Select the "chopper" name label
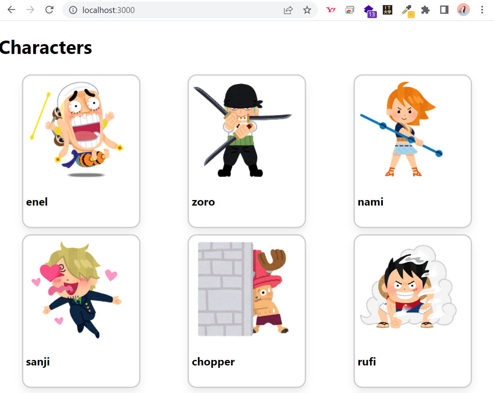494x393 pixels. [213, 362]
